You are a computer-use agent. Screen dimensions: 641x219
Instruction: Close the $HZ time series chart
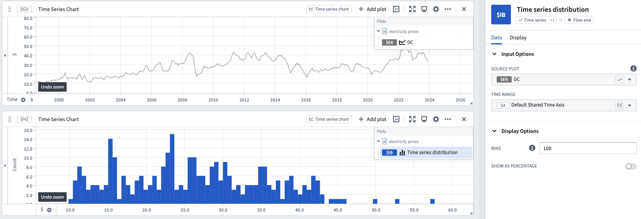[464, 119]
